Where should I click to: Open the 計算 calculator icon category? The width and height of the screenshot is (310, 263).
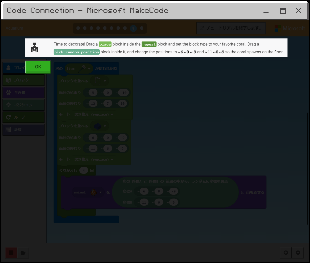(x=24, y=130)
